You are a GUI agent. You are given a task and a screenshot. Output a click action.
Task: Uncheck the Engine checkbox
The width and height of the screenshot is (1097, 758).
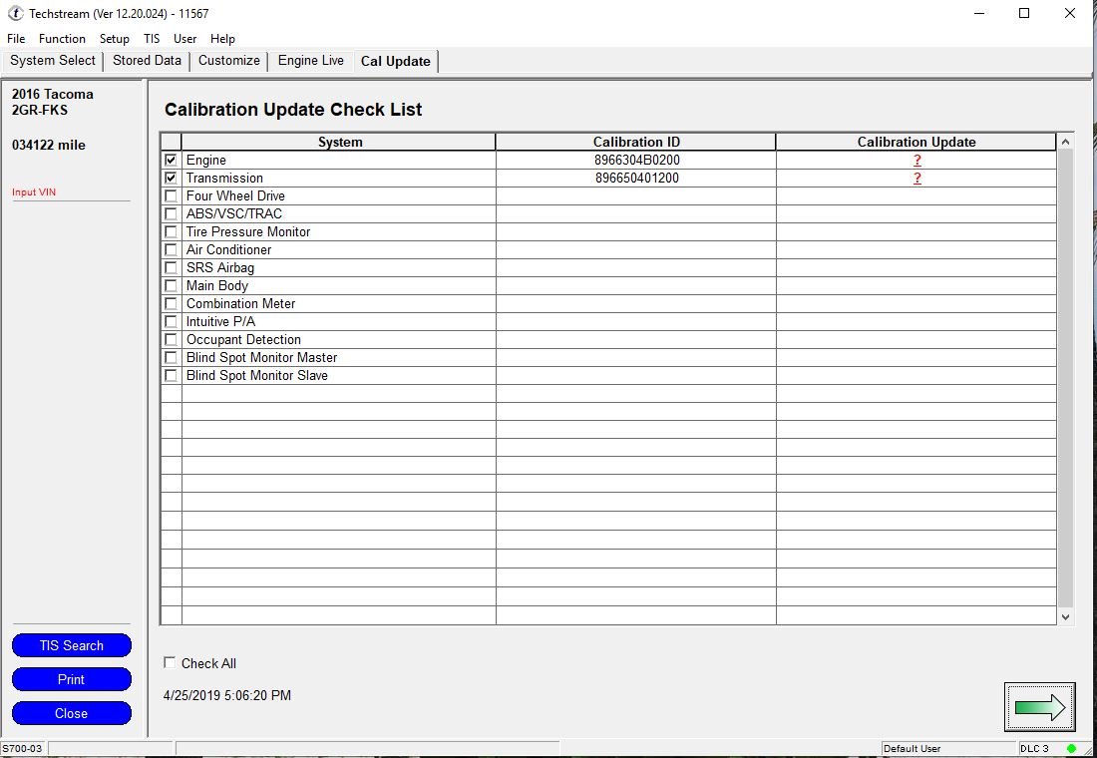pos(171,160)
